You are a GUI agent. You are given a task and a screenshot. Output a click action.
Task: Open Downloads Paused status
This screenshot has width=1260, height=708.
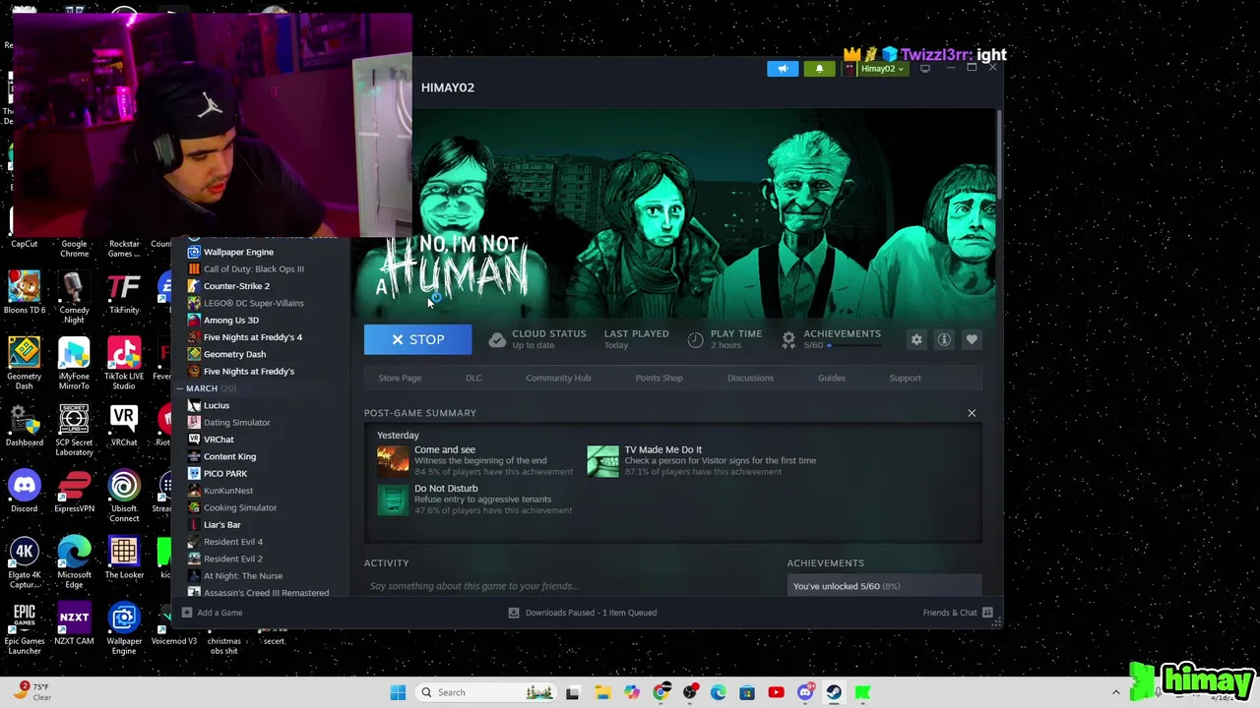(583, 613)
